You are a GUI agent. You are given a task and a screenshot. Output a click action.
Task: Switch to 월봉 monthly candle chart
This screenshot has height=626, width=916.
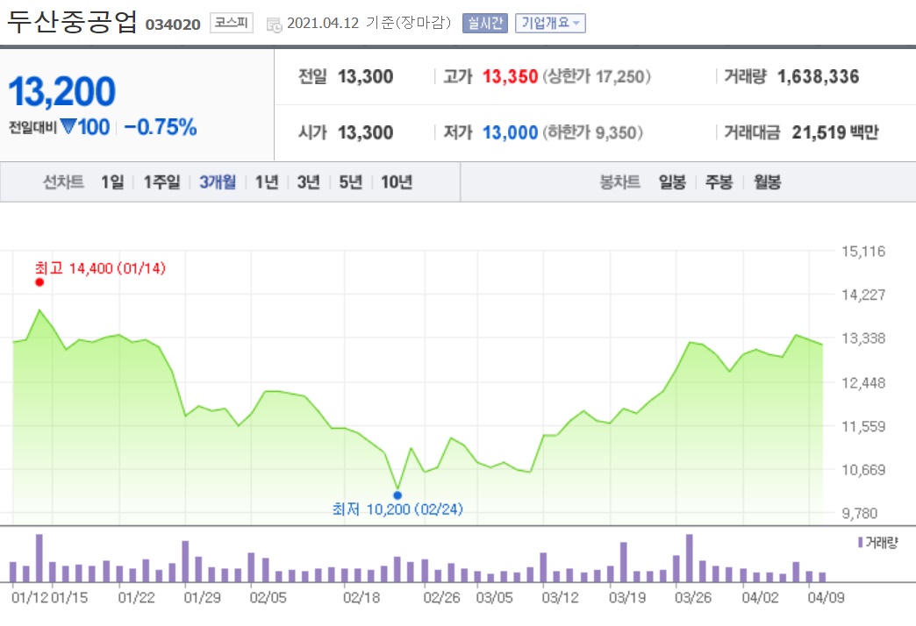767,182
